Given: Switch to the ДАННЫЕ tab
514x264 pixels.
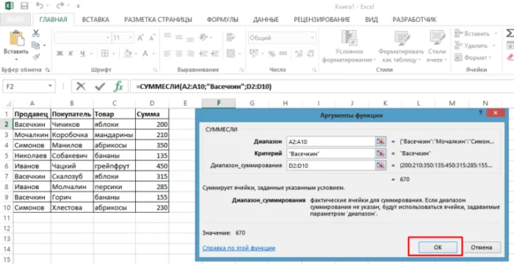Looking at the screenshot, I should click(266, 19).
